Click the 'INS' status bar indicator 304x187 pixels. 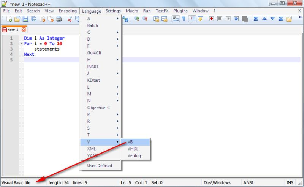pos(290,183)
